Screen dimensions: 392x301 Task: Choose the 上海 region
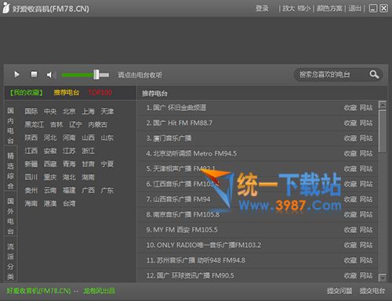click(88, 111)
